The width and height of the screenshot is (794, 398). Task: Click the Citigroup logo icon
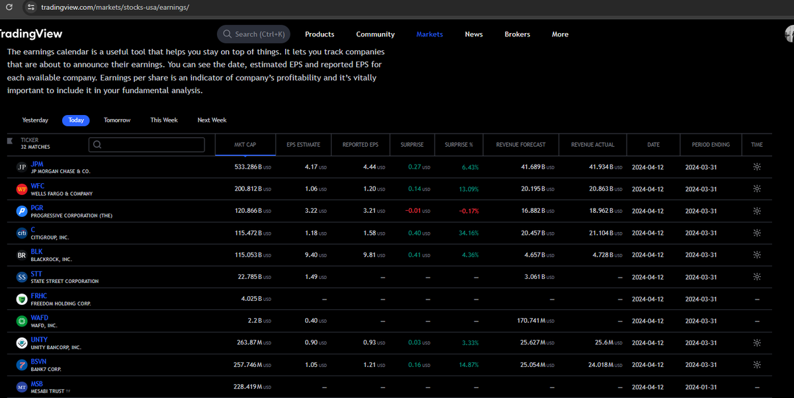(21, 233)
